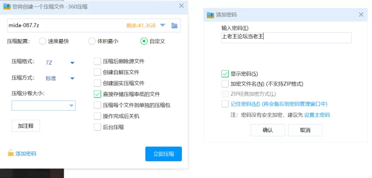Close the 360压缩 create archive window
Image resolution: width=372 pixels, height=178 pixels.
[x=181, y=6]
